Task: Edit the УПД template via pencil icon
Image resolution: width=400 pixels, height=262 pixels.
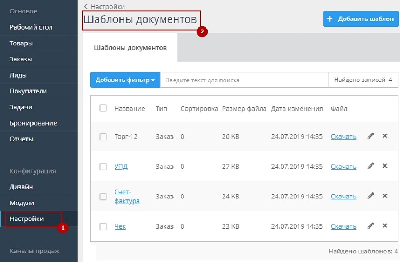Action: coord(370,166)
